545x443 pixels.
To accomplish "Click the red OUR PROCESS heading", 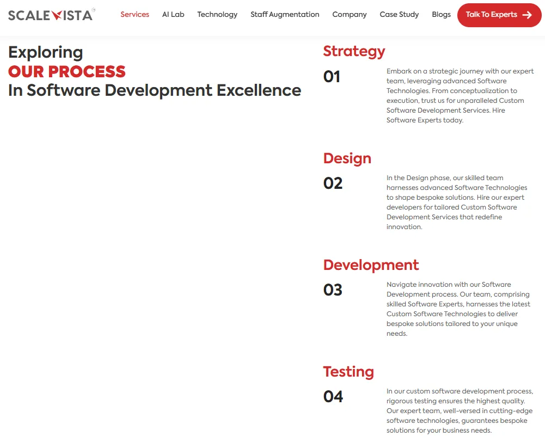I will (x=67, y=71).
